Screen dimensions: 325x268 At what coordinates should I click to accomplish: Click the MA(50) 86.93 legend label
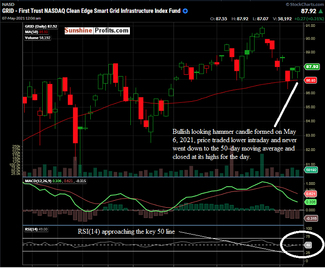pos(36,32)
